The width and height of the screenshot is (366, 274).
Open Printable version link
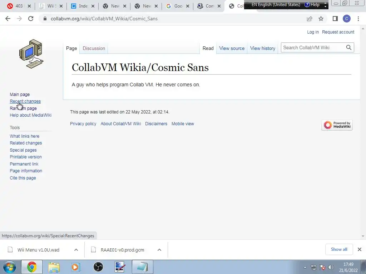[26, 157]
